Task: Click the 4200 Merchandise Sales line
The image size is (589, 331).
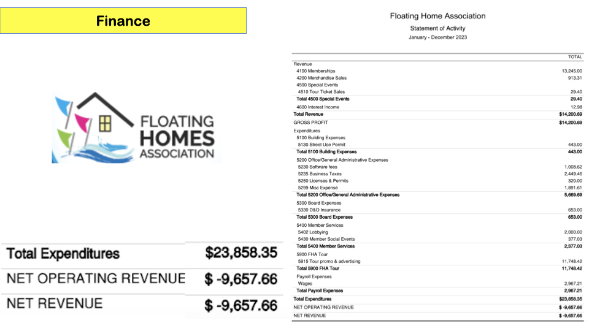Action: tap(321, 78)
